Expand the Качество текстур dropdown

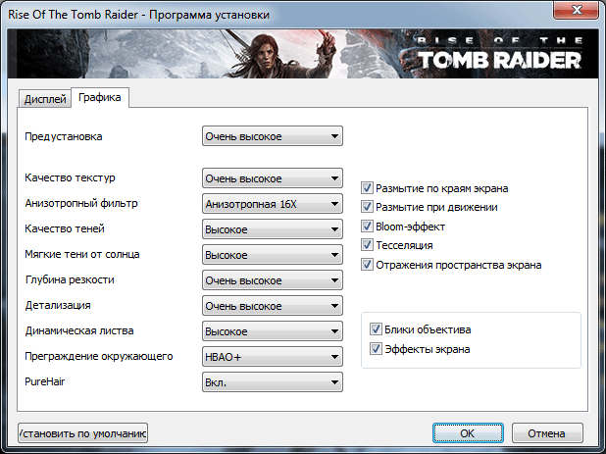click(x=272, y=178)
